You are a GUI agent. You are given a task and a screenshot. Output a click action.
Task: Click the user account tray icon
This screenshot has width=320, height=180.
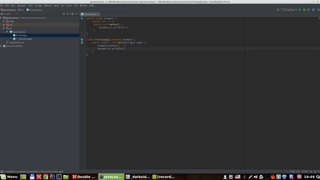click(225, 177)
